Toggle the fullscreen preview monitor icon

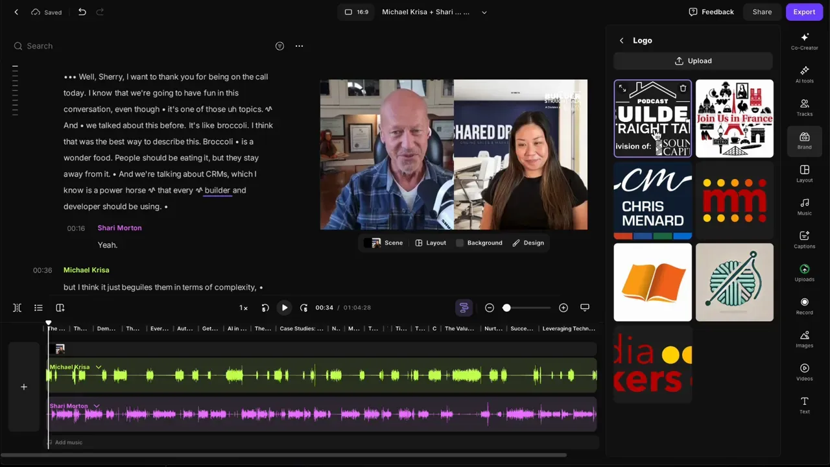pyautogui.click(x=584, y=307)
